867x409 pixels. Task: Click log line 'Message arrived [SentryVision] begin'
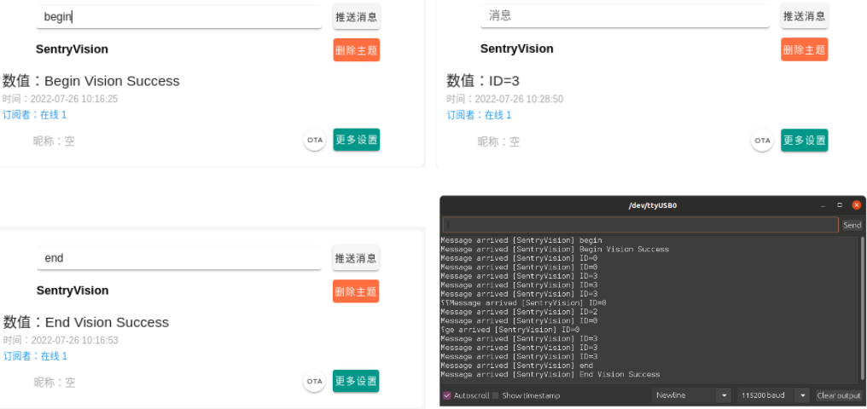coord(521,240)
